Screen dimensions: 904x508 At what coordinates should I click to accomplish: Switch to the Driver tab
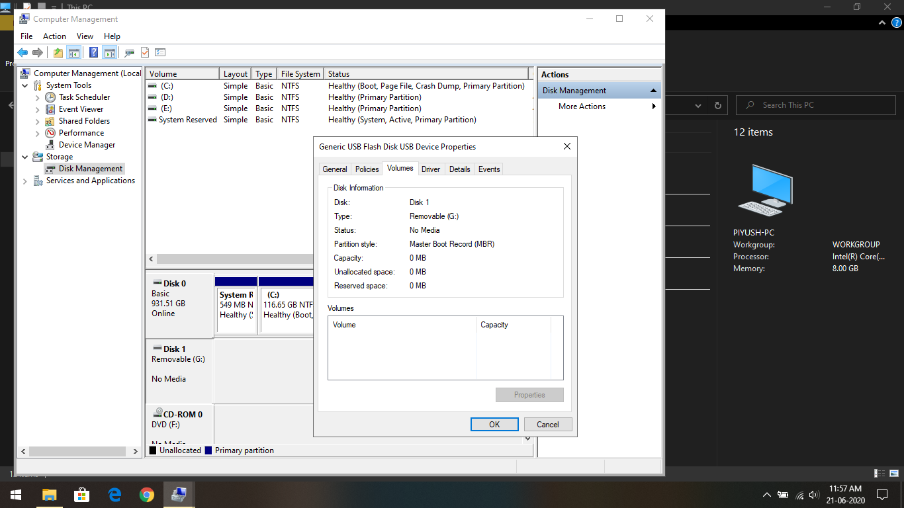pyautogui.click(x=431, y=169)
